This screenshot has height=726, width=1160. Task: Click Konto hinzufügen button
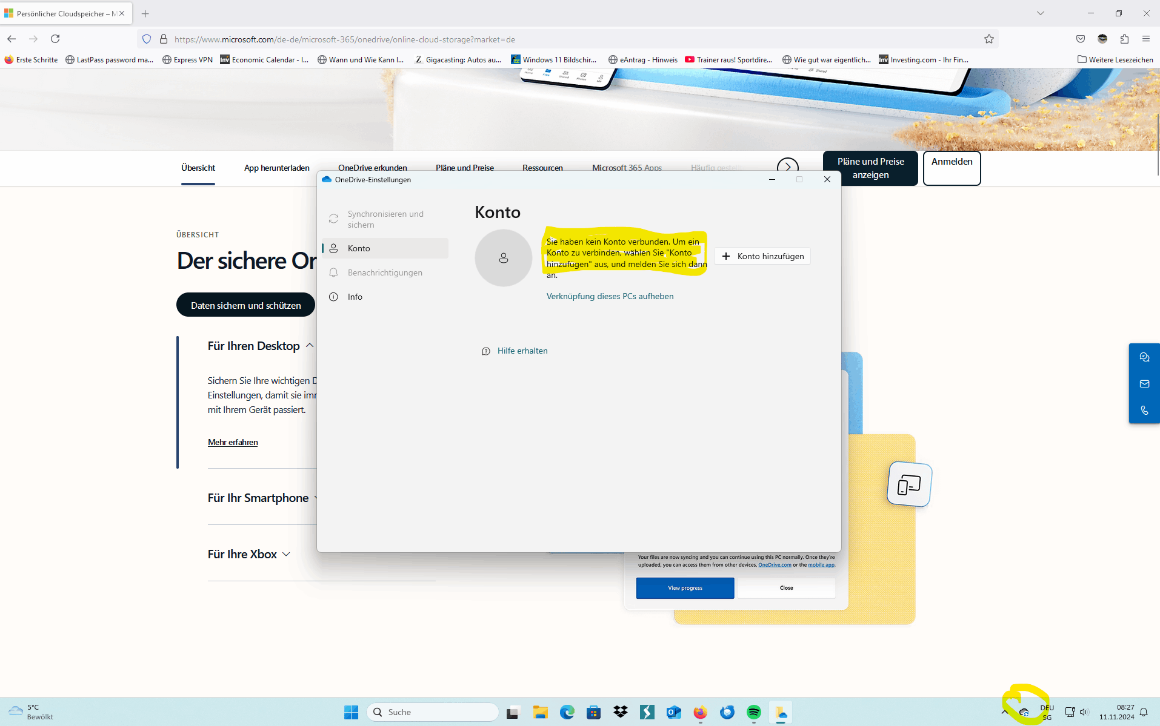coord(762,256)
